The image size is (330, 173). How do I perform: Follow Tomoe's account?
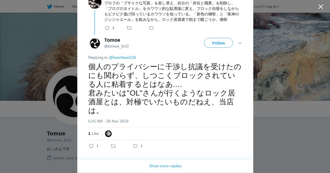[218, 43]
